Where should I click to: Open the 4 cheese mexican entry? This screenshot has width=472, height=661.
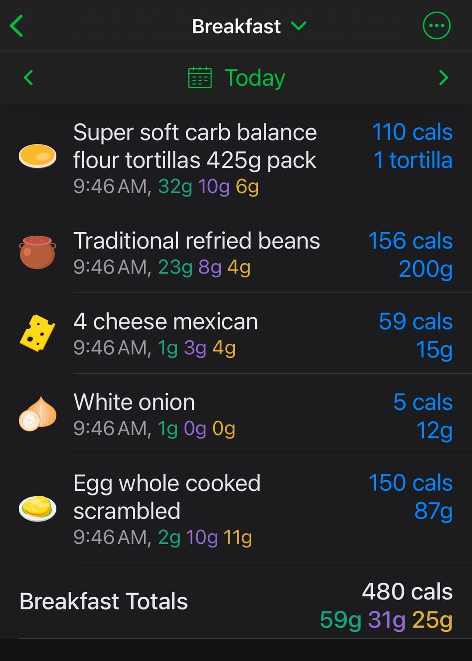coord(236,333)
